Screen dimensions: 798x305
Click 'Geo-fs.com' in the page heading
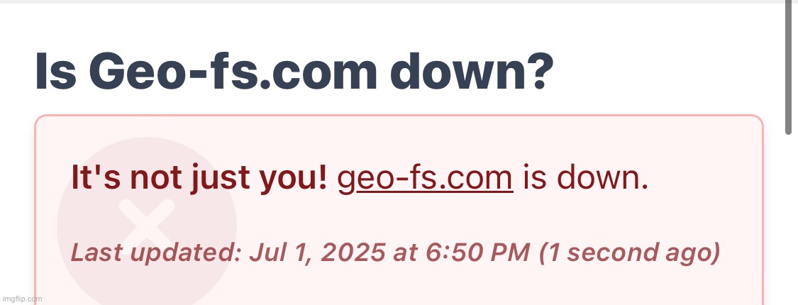[x=233, y=72]
